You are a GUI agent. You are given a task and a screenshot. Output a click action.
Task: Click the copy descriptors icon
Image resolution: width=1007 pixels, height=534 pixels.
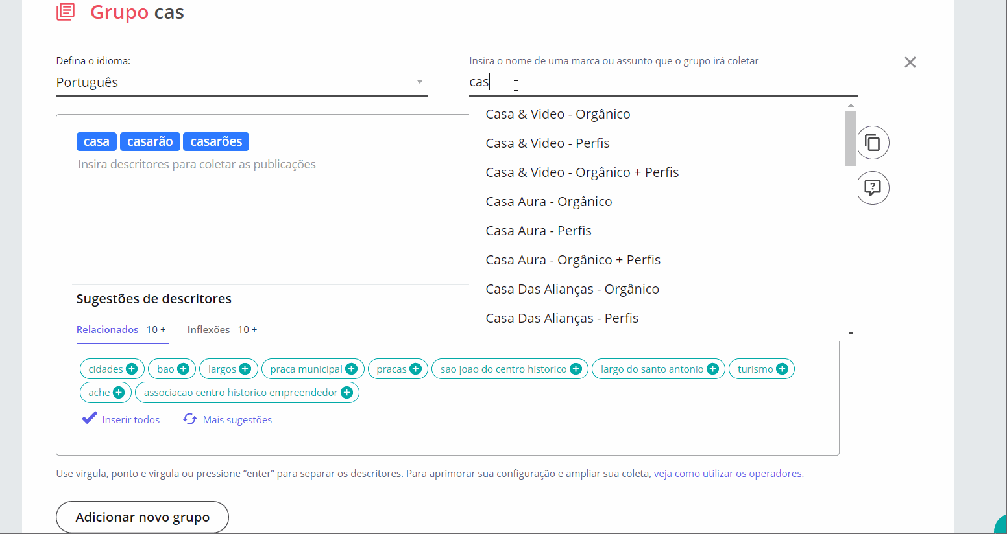coord(873,143)
